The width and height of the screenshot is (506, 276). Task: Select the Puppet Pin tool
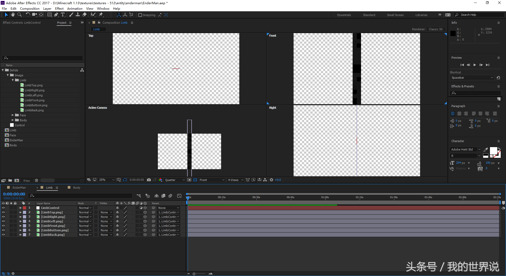pyautogui.click(x=101, y=15)
